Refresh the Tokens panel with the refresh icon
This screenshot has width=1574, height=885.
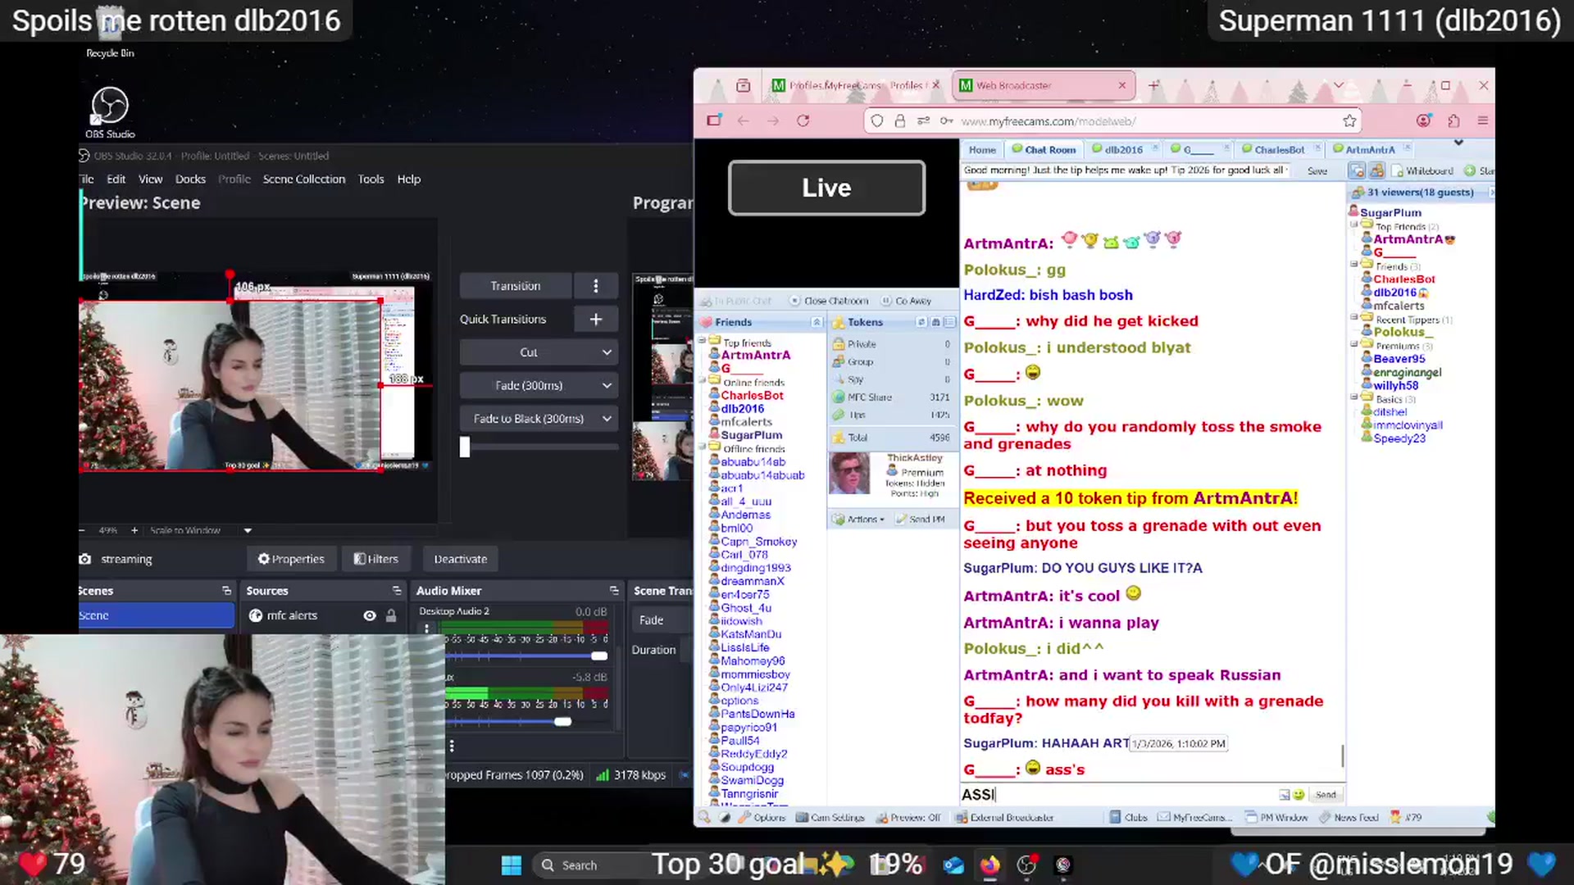[921, 322]
